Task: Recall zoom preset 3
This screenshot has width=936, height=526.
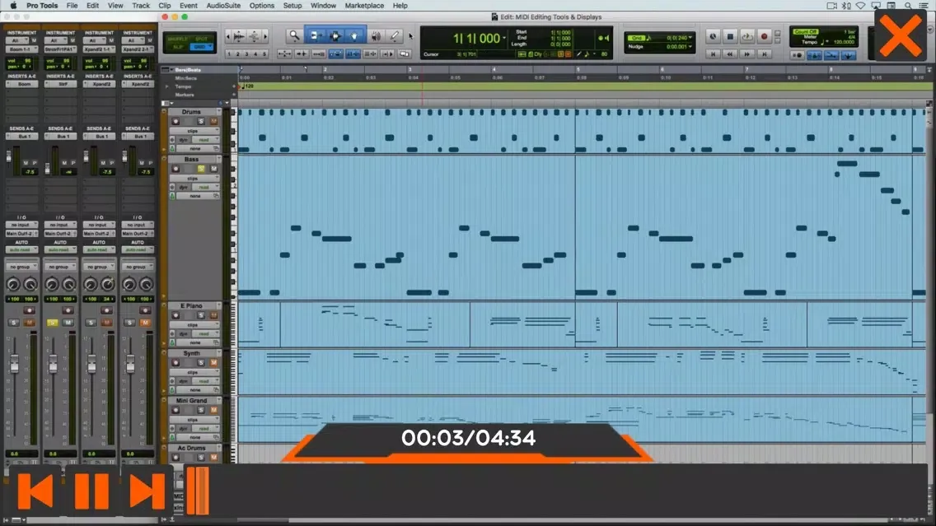Action: pyautogui.click(x=246, y=54)
